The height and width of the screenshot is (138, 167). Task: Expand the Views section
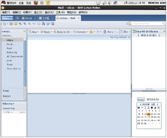coord(6,91)
